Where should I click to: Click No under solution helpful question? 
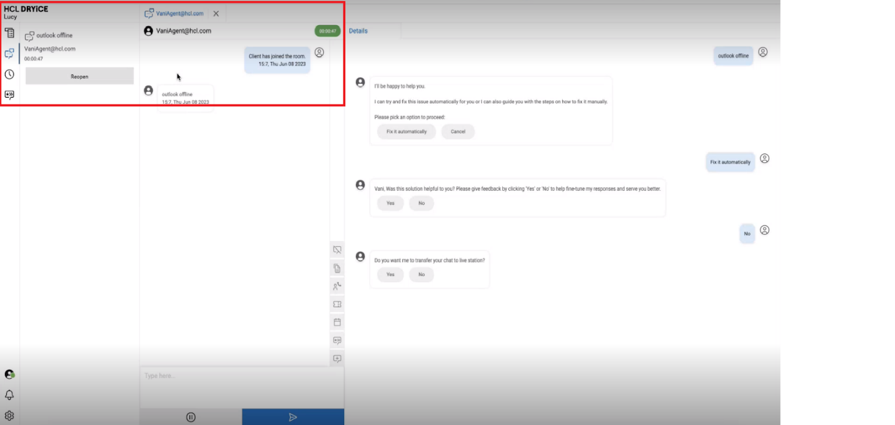422,203
